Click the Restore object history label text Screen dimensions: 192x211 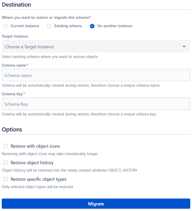coord(32,163)
